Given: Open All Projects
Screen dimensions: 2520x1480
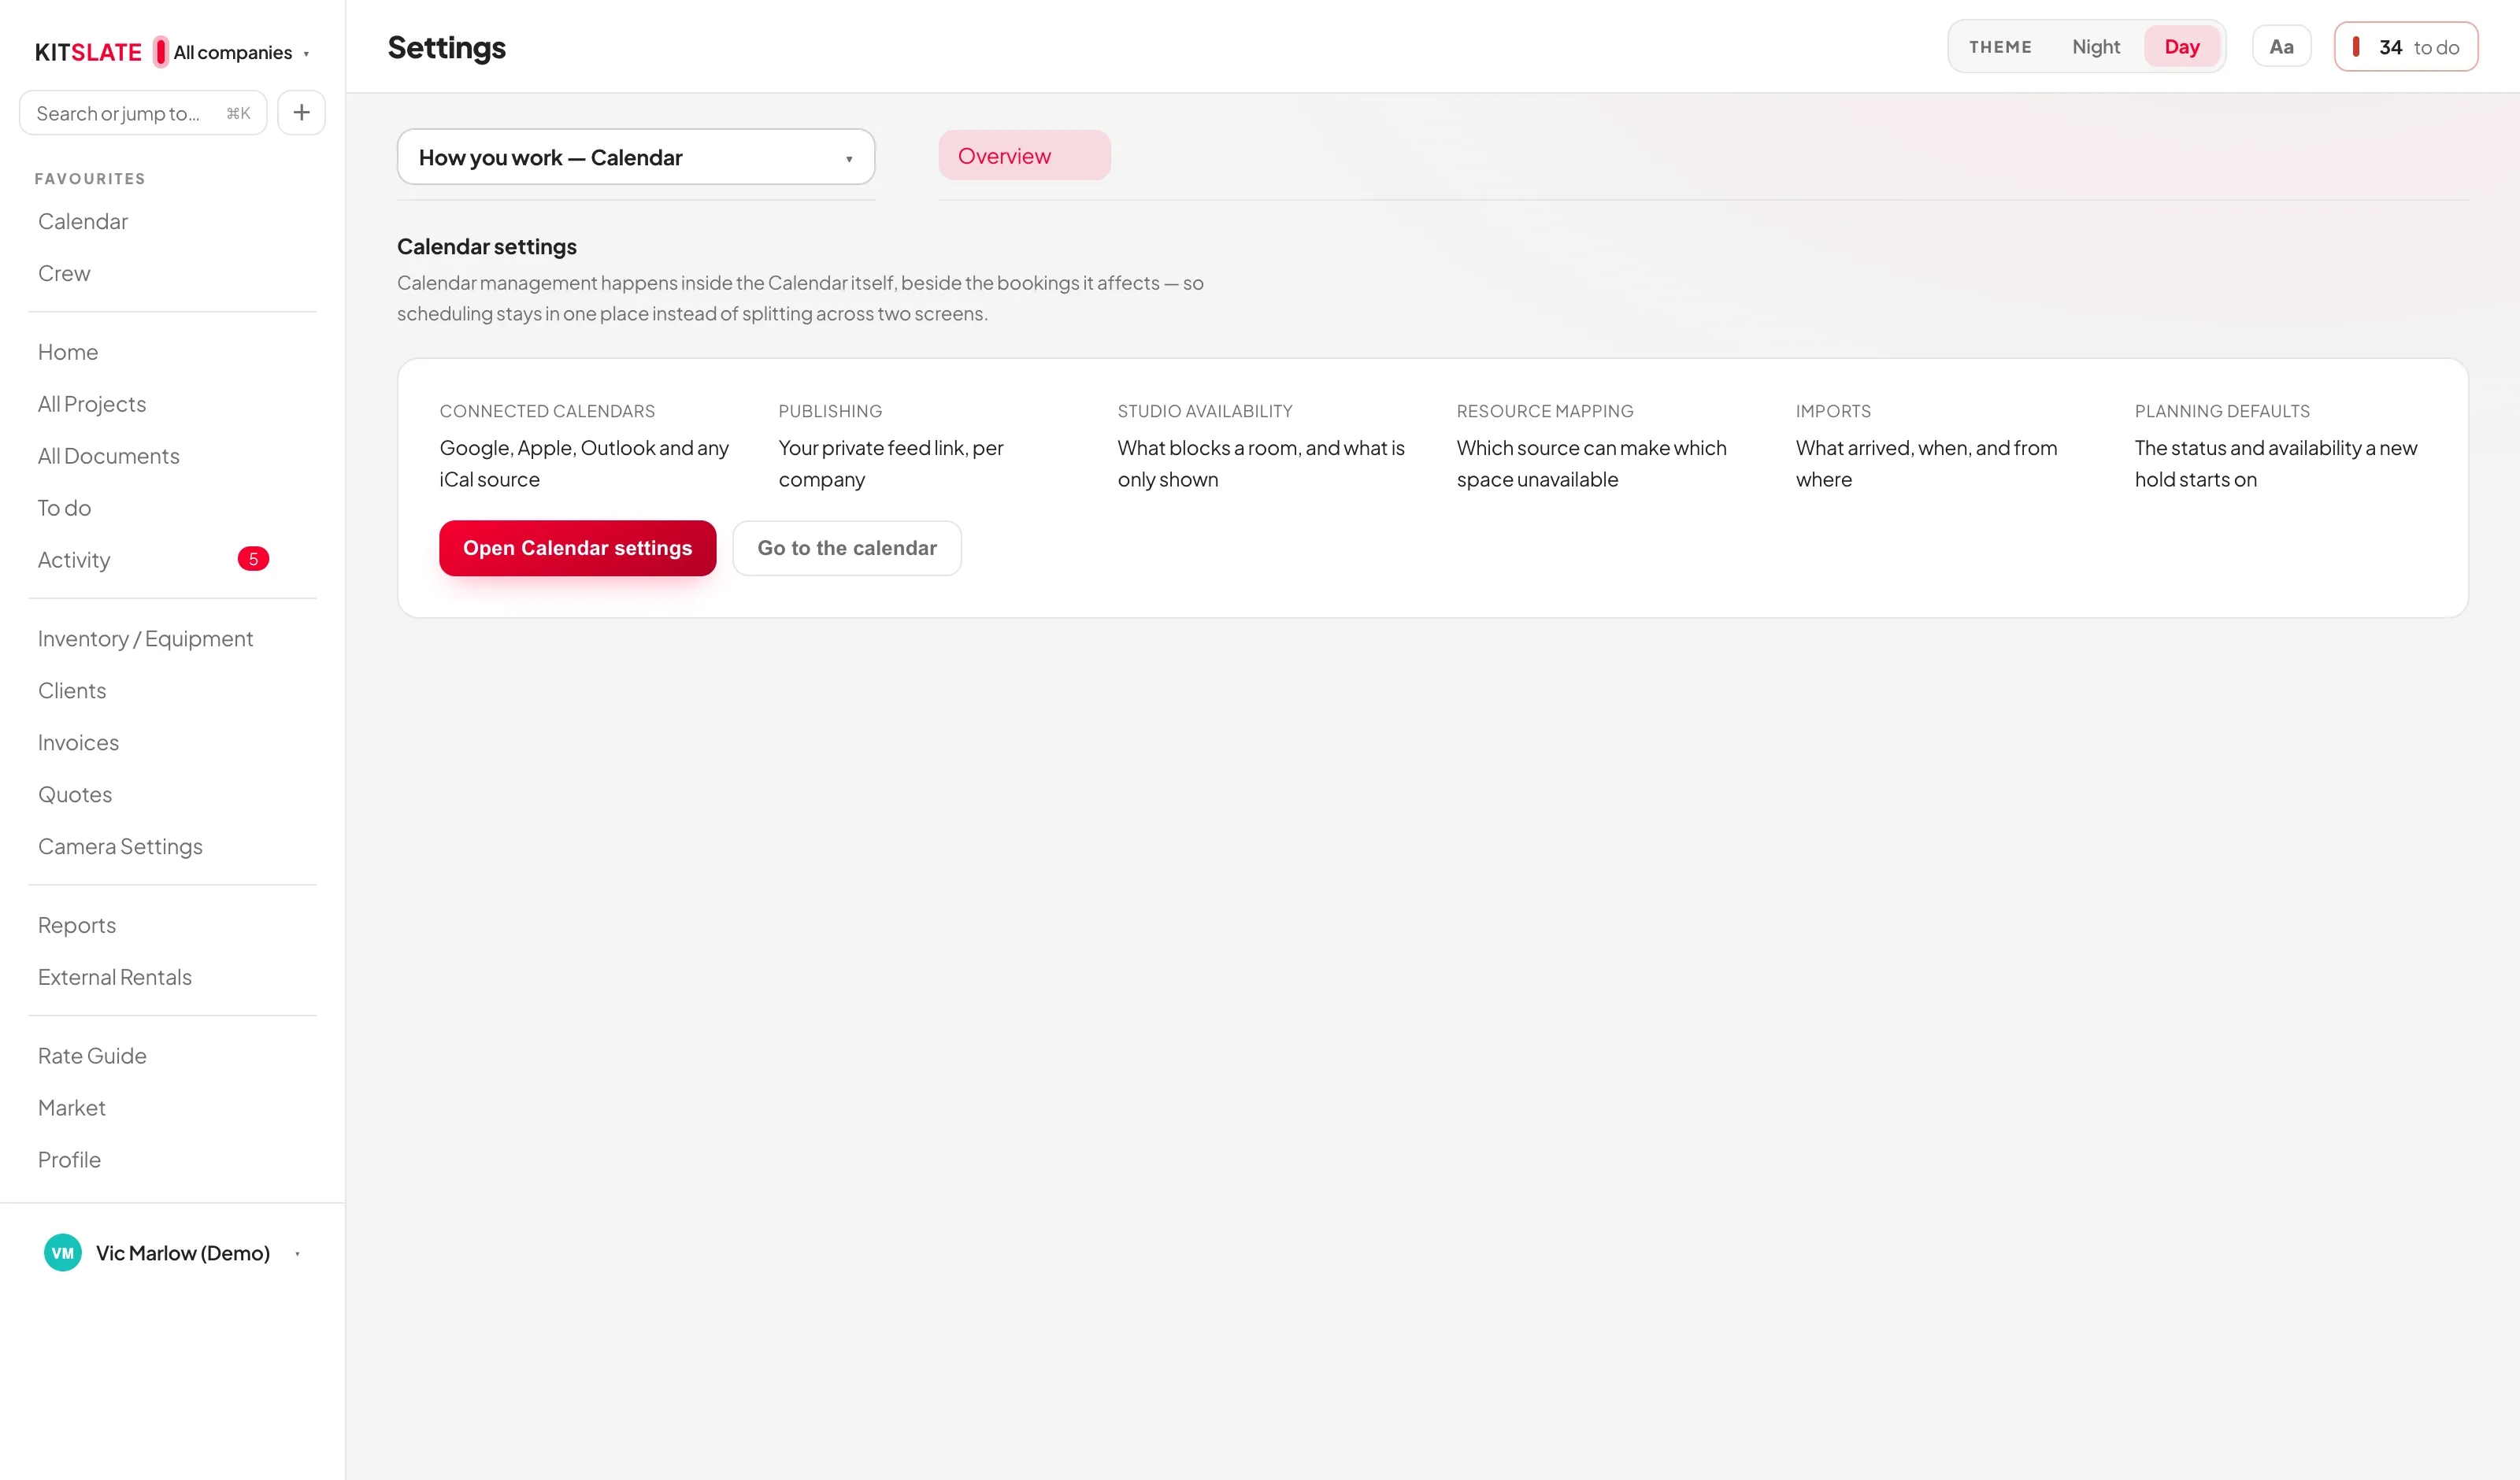Looking at the screenshot, I should [92, 404].
